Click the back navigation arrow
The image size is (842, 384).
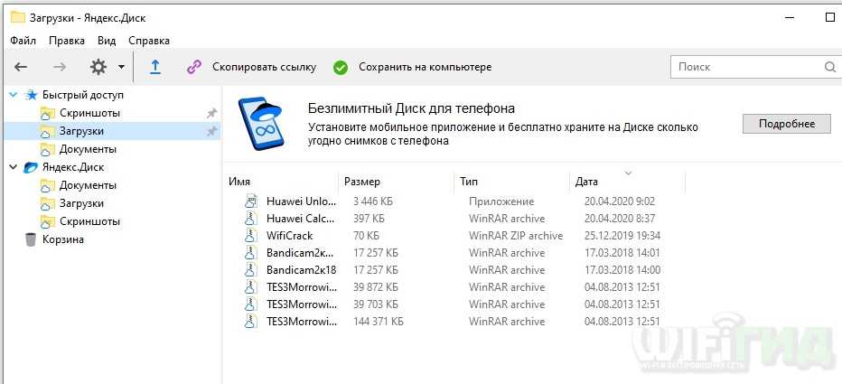pyautogui.click(x=21, y=67)
